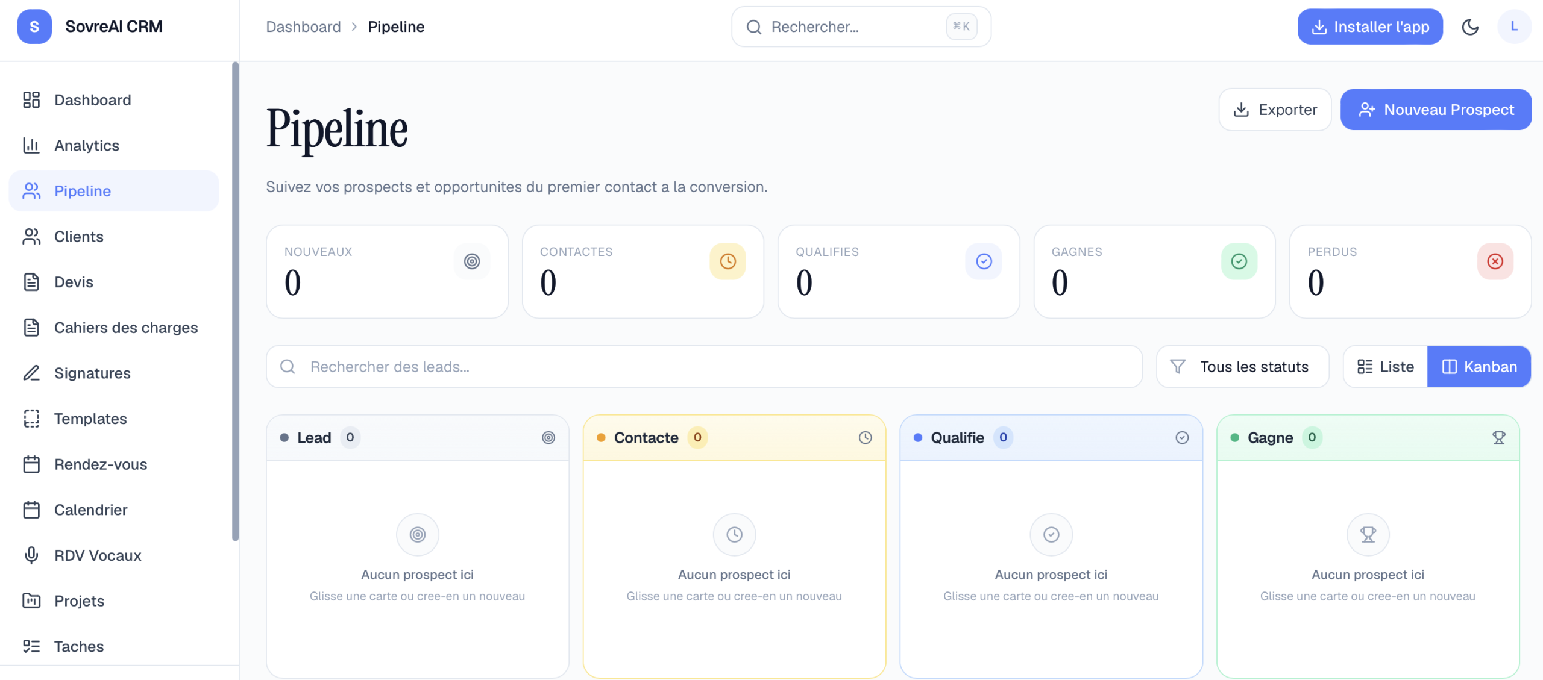Click Installer l'app button
Image resolution: width=1543 pixels, height=680 pixels.
click(x=1370, y=27)
